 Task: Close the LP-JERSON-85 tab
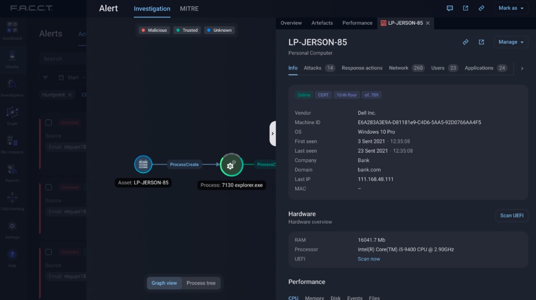point(428,23)
